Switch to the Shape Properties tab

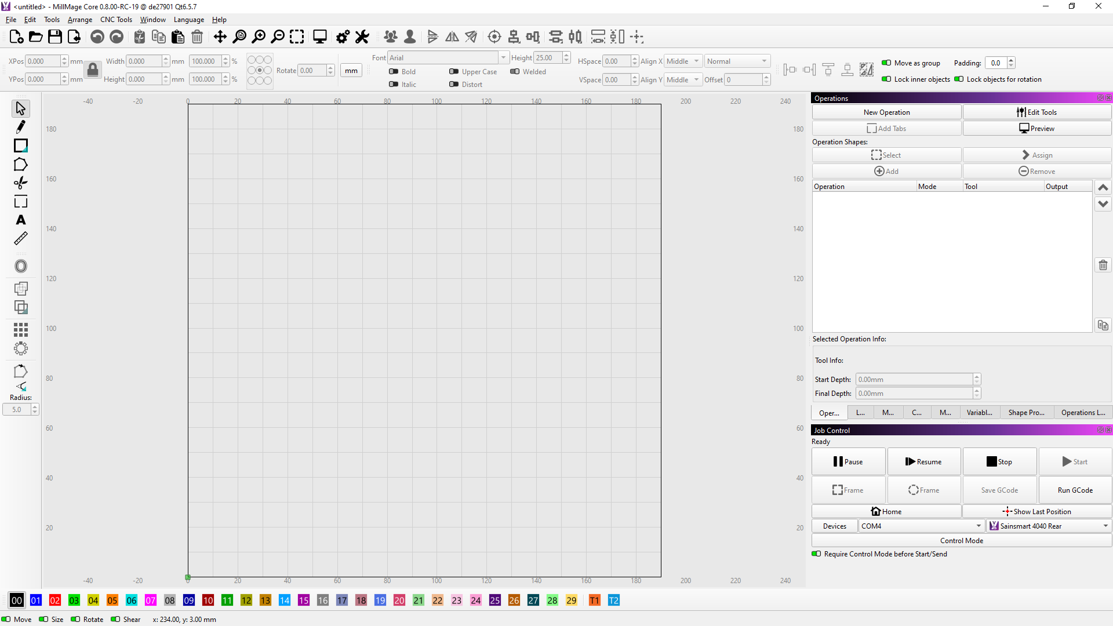1026,413
